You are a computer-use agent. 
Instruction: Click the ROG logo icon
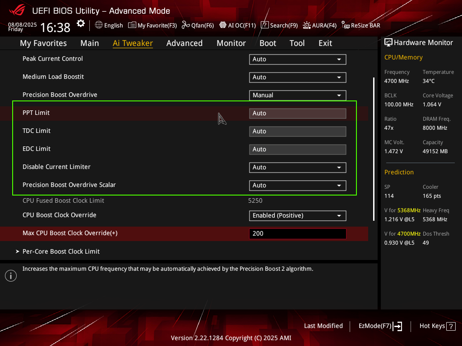point(17,11)
